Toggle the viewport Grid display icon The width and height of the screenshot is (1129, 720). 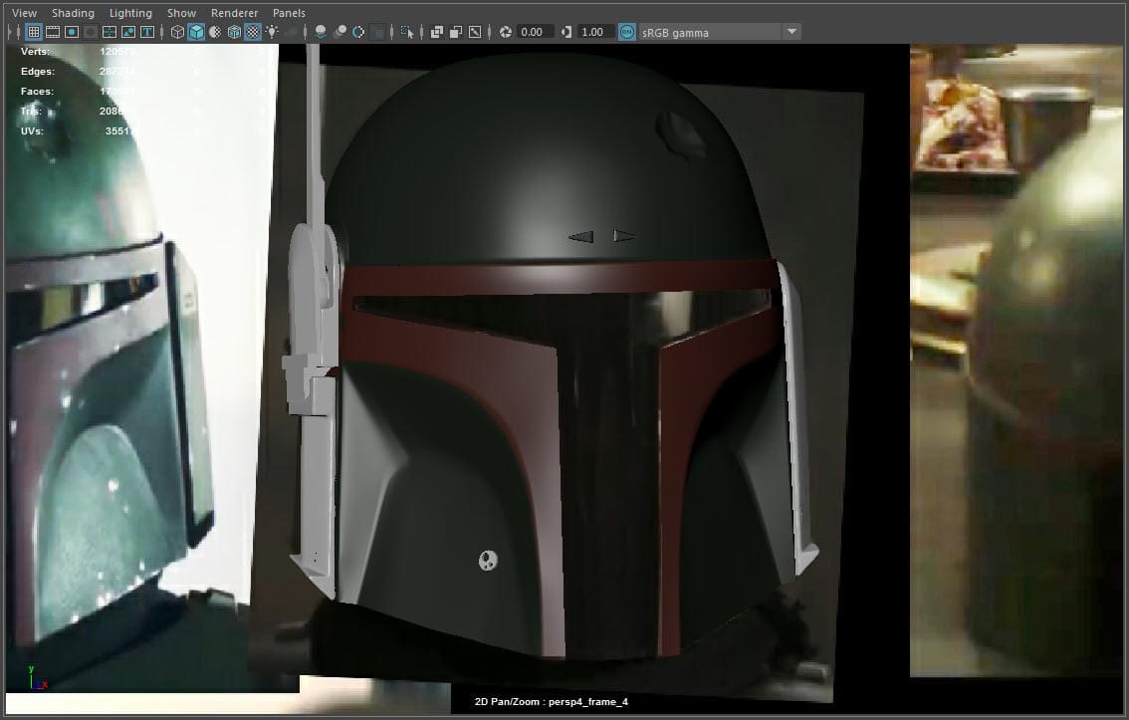point(33,32)
